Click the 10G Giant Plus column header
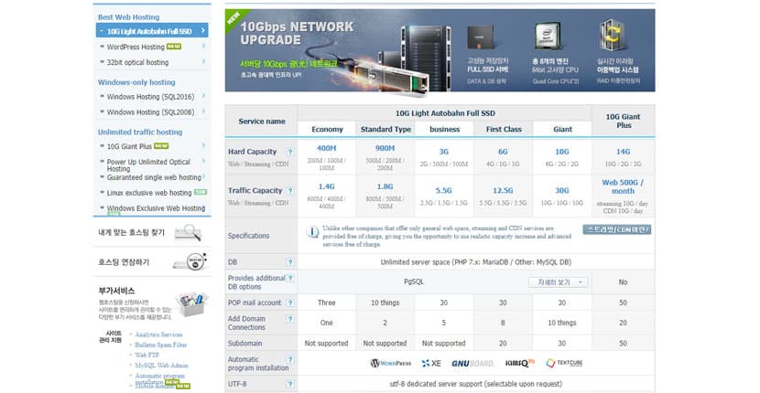760x393 pixels. pos(624,121)
